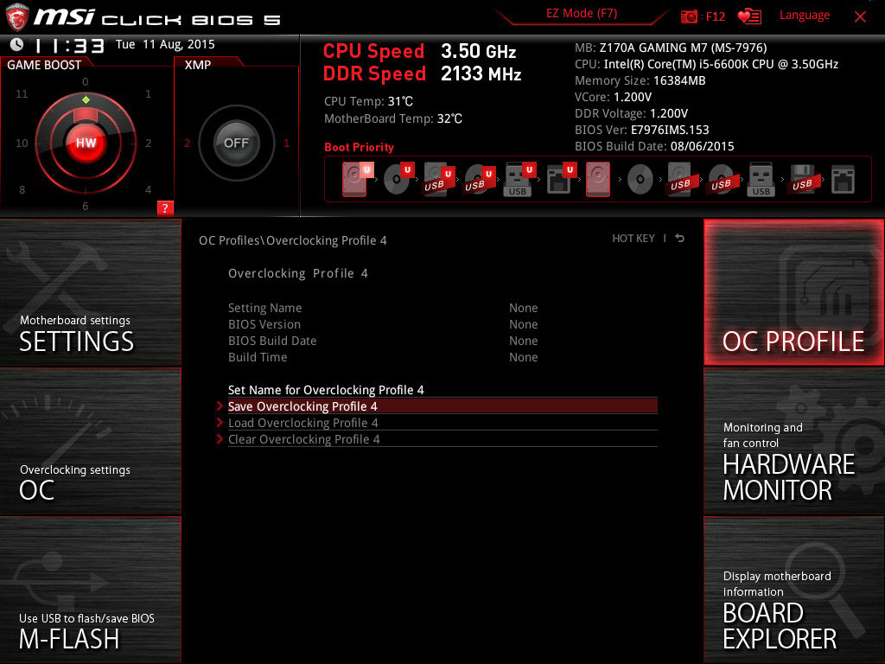This screenshot has width=885, height=664.
Task: Select the UEFI USB key boot icon
Action: (519, 179)
